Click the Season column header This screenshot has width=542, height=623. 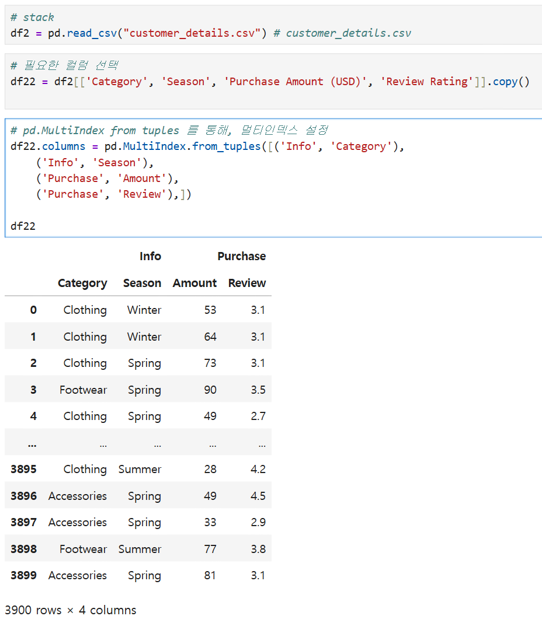pyautogui.click(x=142, y=283)
